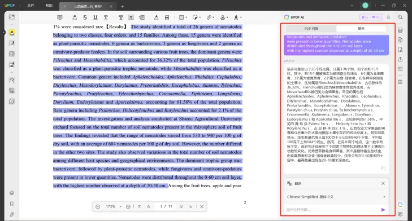
Task: Open the OCR icon at top of right sidebar
Action: pyautogui.click(x=400, y=30)
